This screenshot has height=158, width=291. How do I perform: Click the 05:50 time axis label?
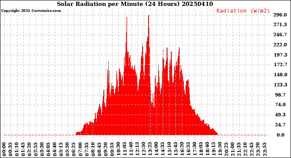coord(68,150)
